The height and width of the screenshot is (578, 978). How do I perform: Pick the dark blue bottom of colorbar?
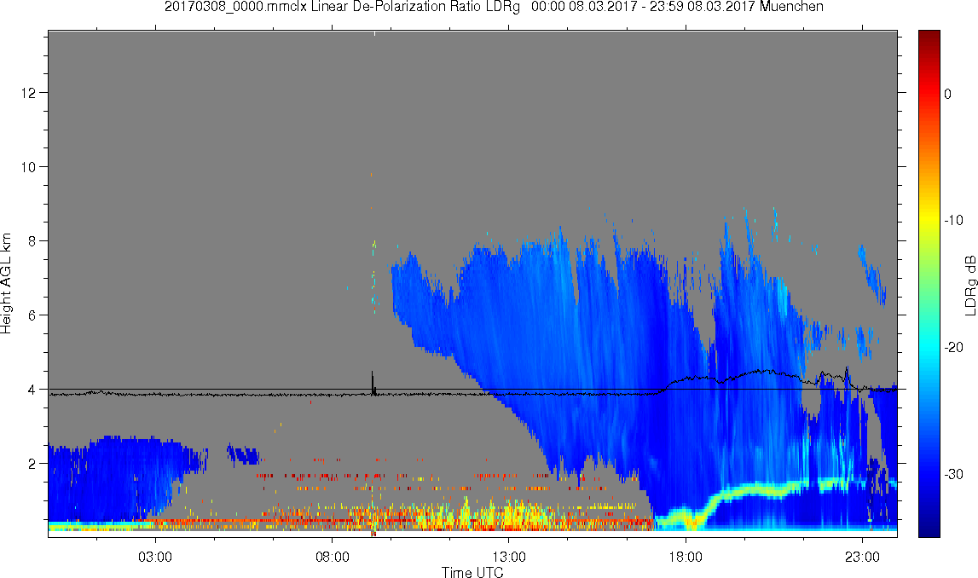coord(929,529)
